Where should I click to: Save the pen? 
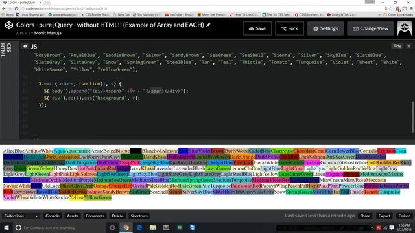[257, 28]
